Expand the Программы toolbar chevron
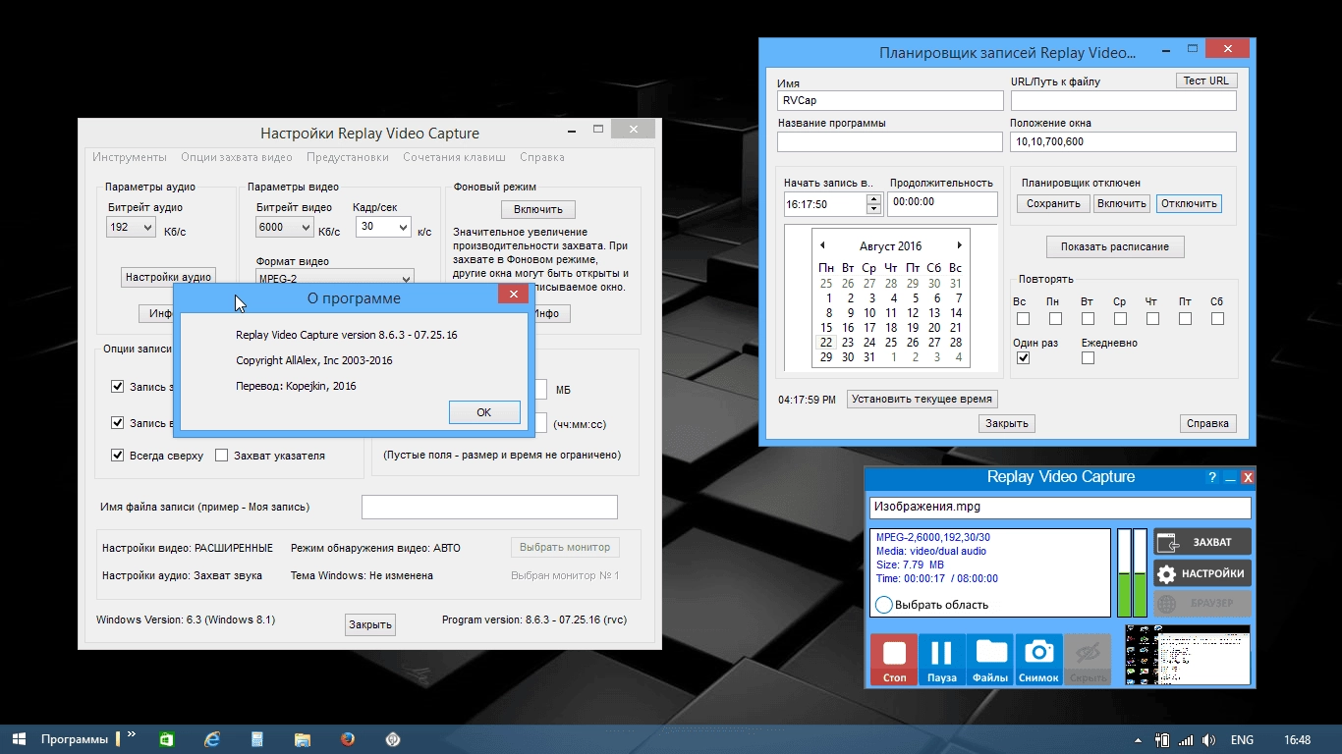Screen dimensions: 1342x754 (132, 734)
